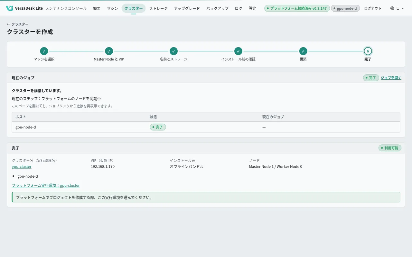Click the 完了 badge beside ジョブを開く
This screenshot has height=257, width=412.
point(371,78)
